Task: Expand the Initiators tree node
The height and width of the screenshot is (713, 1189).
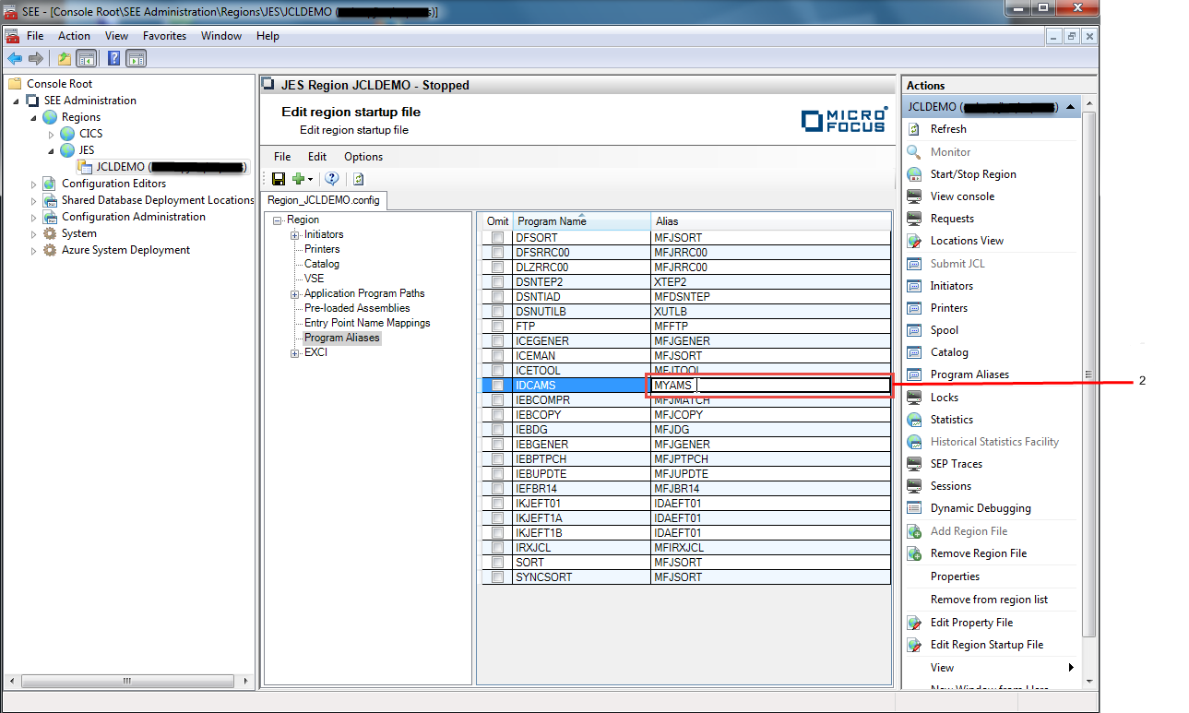Action: point(295,235)
